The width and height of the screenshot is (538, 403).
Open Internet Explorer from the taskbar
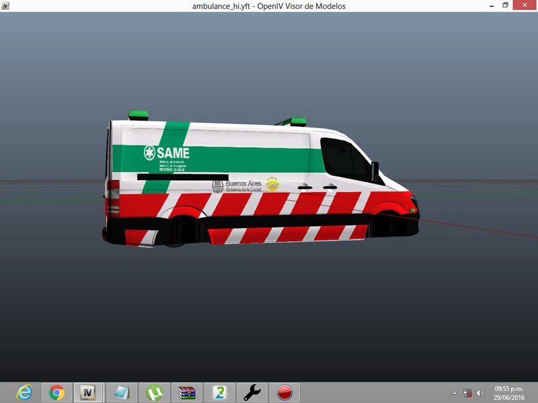click(x=24, y=392)
